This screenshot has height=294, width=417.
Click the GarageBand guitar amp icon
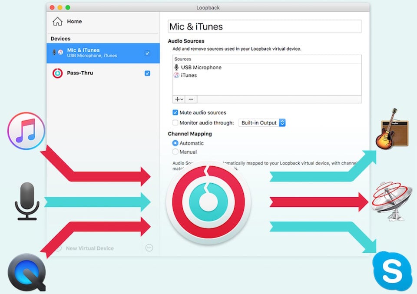[392, 129]
